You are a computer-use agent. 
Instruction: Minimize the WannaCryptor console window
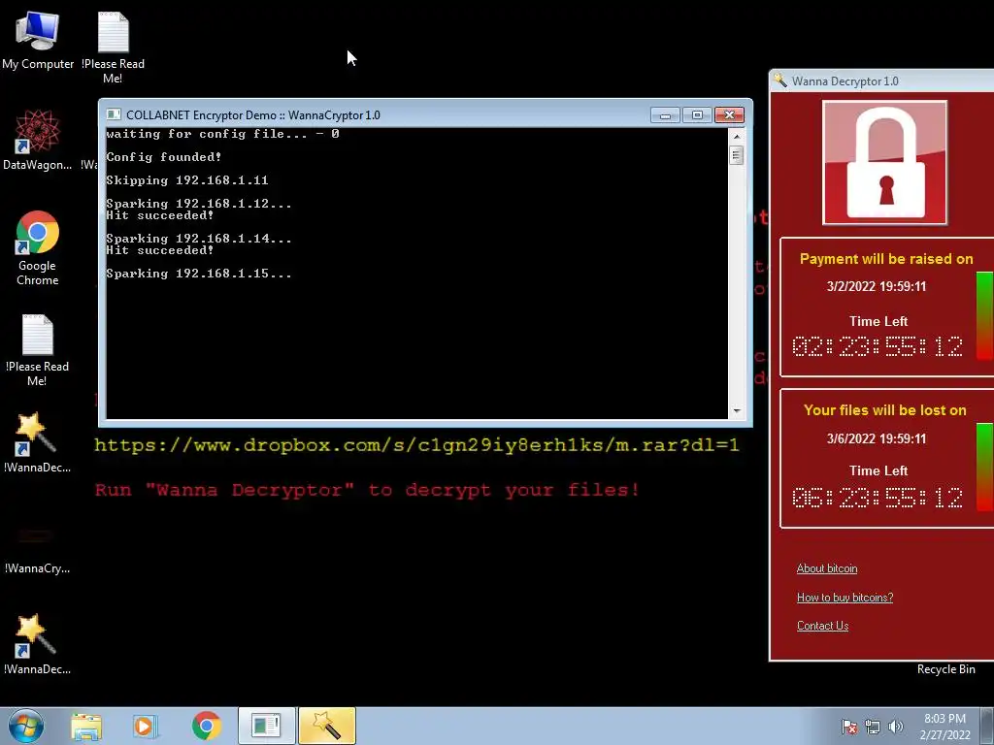point(665,114)
